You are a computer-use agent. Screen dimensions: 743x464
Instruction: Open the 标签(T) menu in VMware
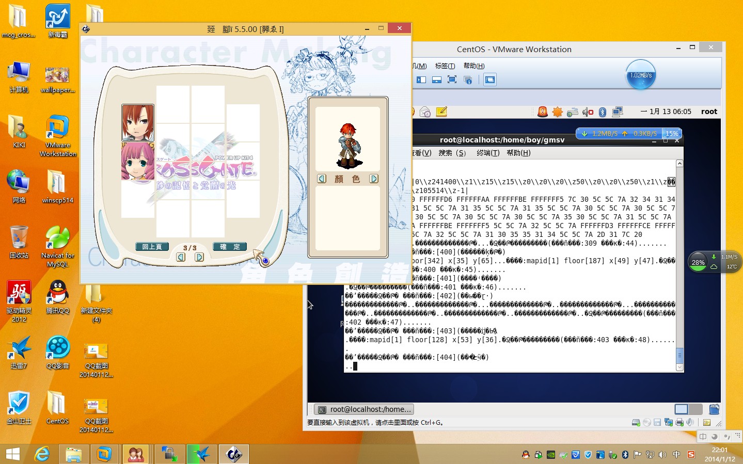[445, 66]
